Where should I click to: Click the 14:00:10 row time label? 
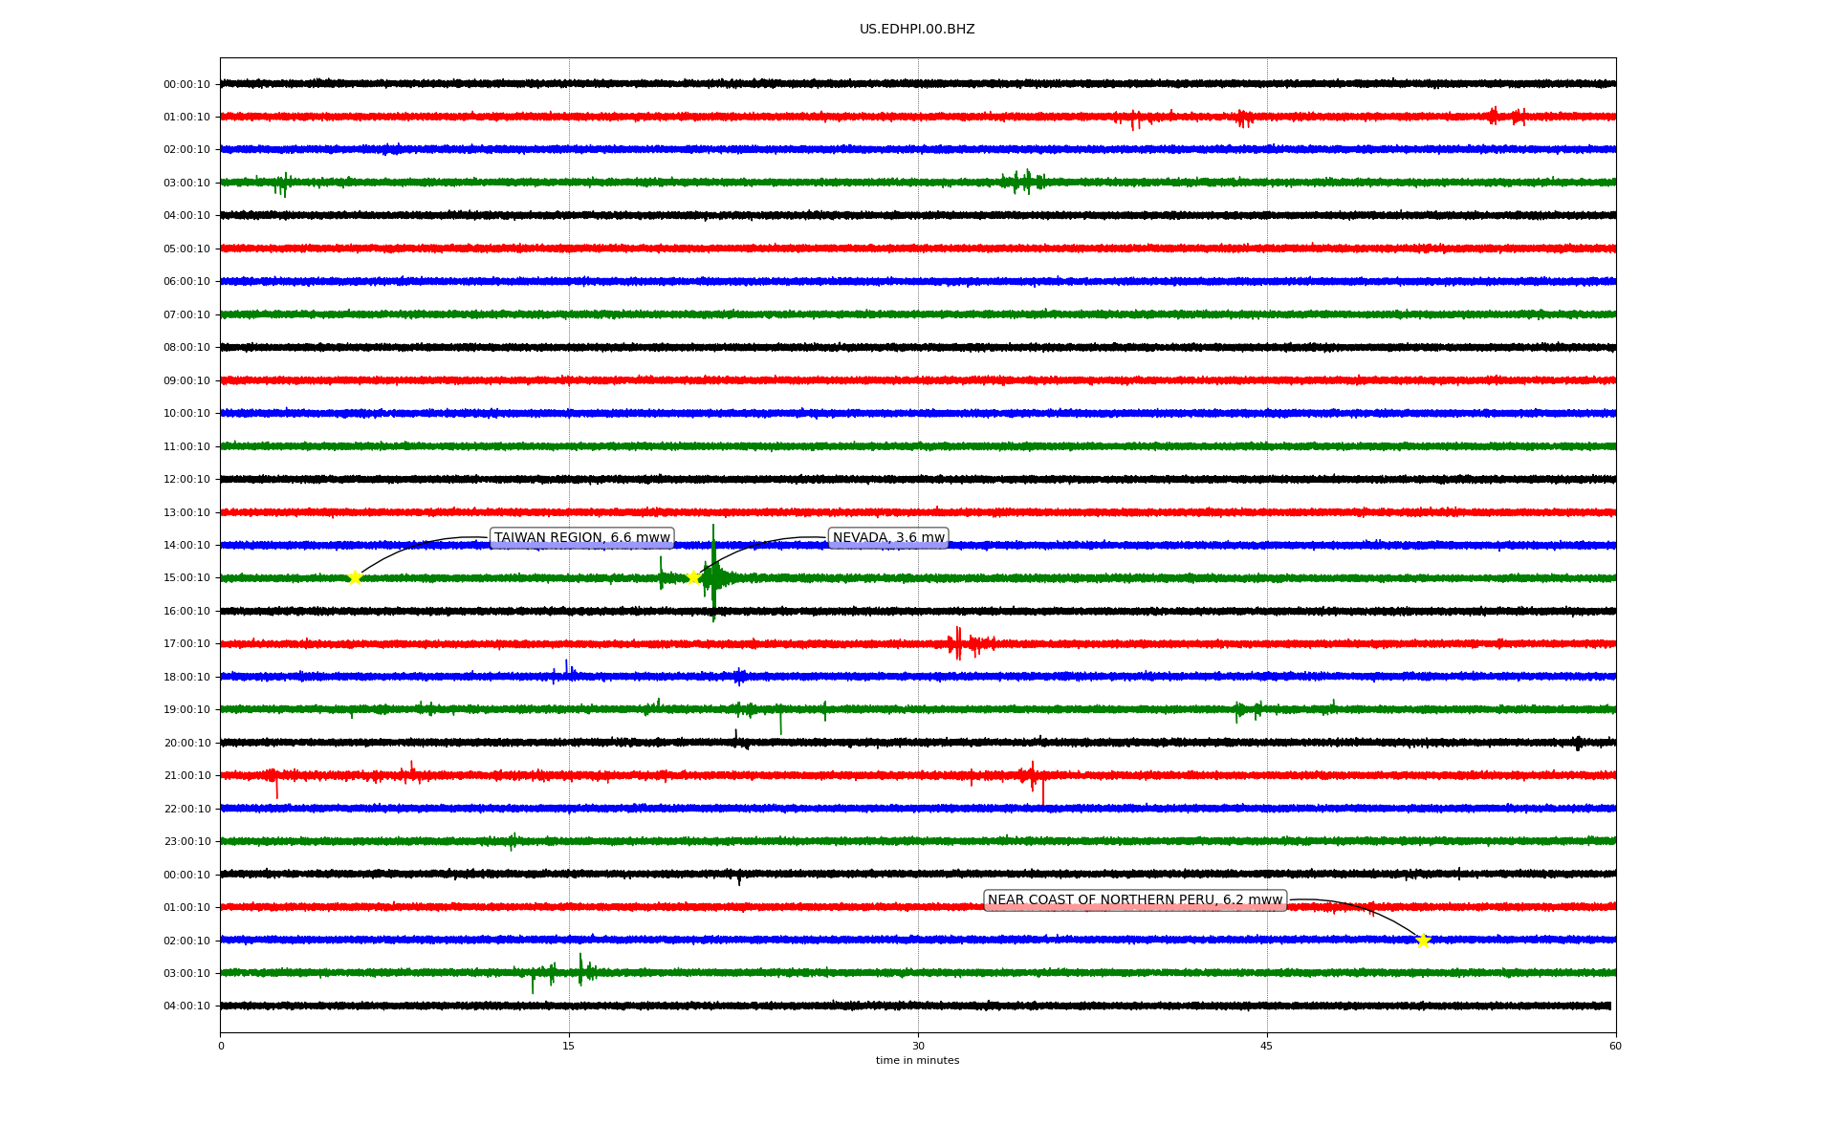pos(186,546)
